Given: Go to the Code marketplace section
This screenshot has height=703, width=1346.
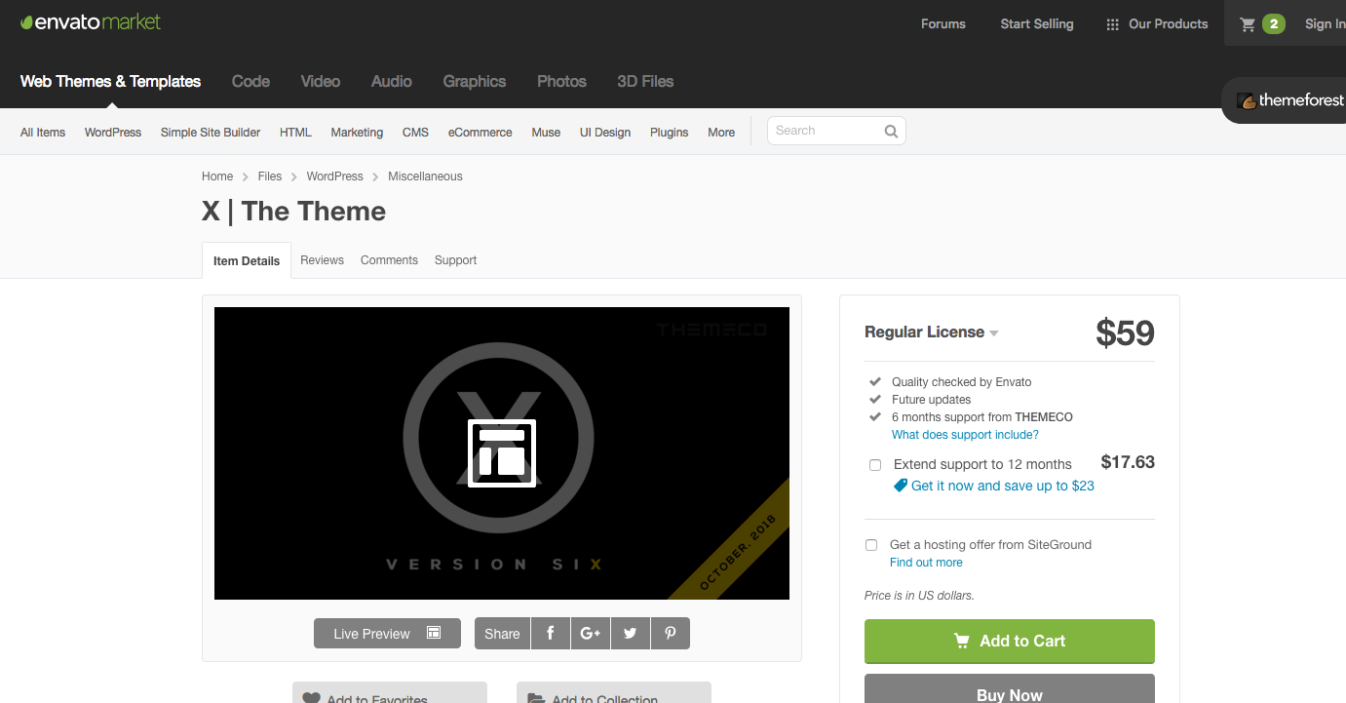Looking at the screenshot, I should point(250,82).
